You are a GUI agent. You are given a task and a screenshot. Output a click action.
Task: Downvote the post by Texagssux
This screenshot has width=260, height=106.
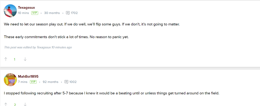point(25,59)
